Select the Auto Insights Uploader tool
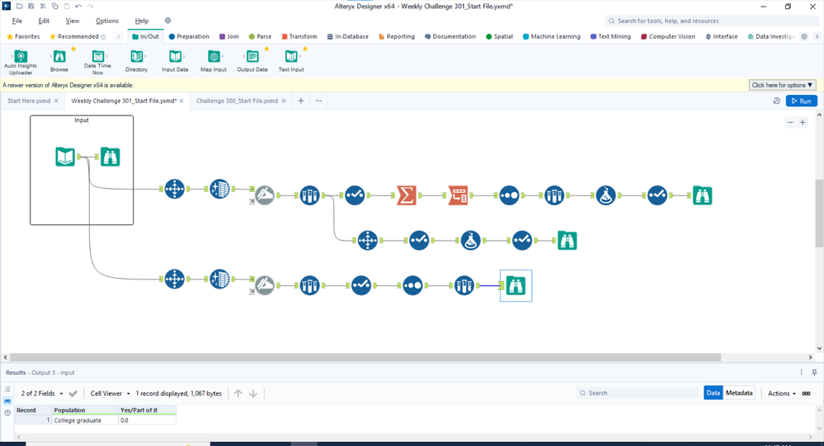Image resolution: width=824 pixels, height=446 pixels. point(21,62)
